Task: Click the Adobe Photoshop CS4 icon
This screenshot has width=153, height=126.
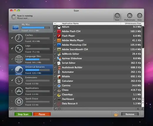Action: (x=59, y=45)
